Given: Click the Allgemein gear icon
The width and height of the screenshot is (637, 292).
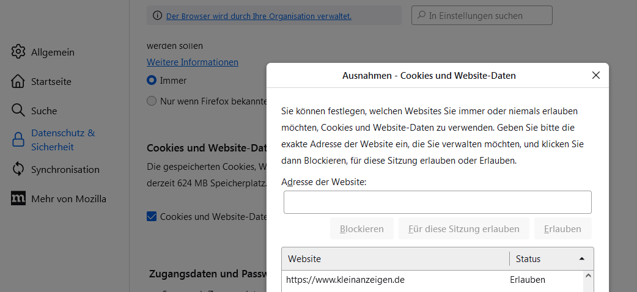Looking at the screenshot, I should (18, 52).
